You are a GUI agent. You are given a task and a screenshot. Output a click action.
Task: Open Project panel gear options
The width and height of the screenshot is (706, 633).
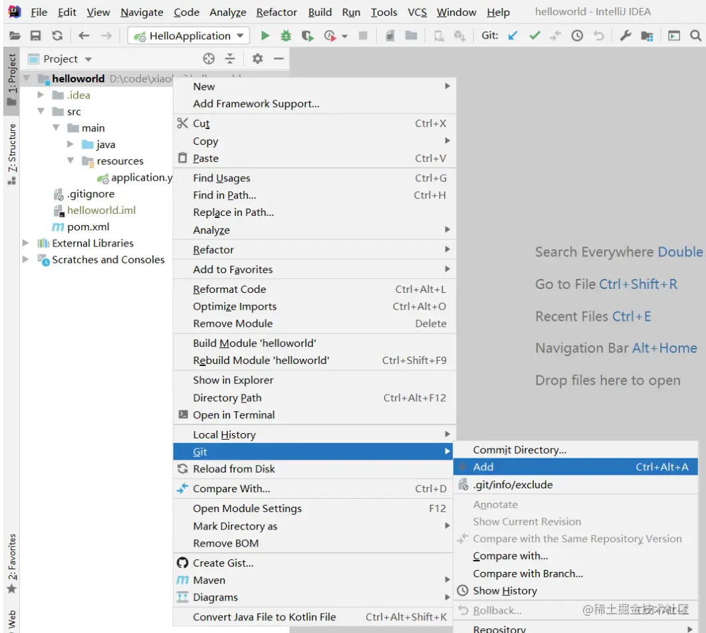click(257, 58)
